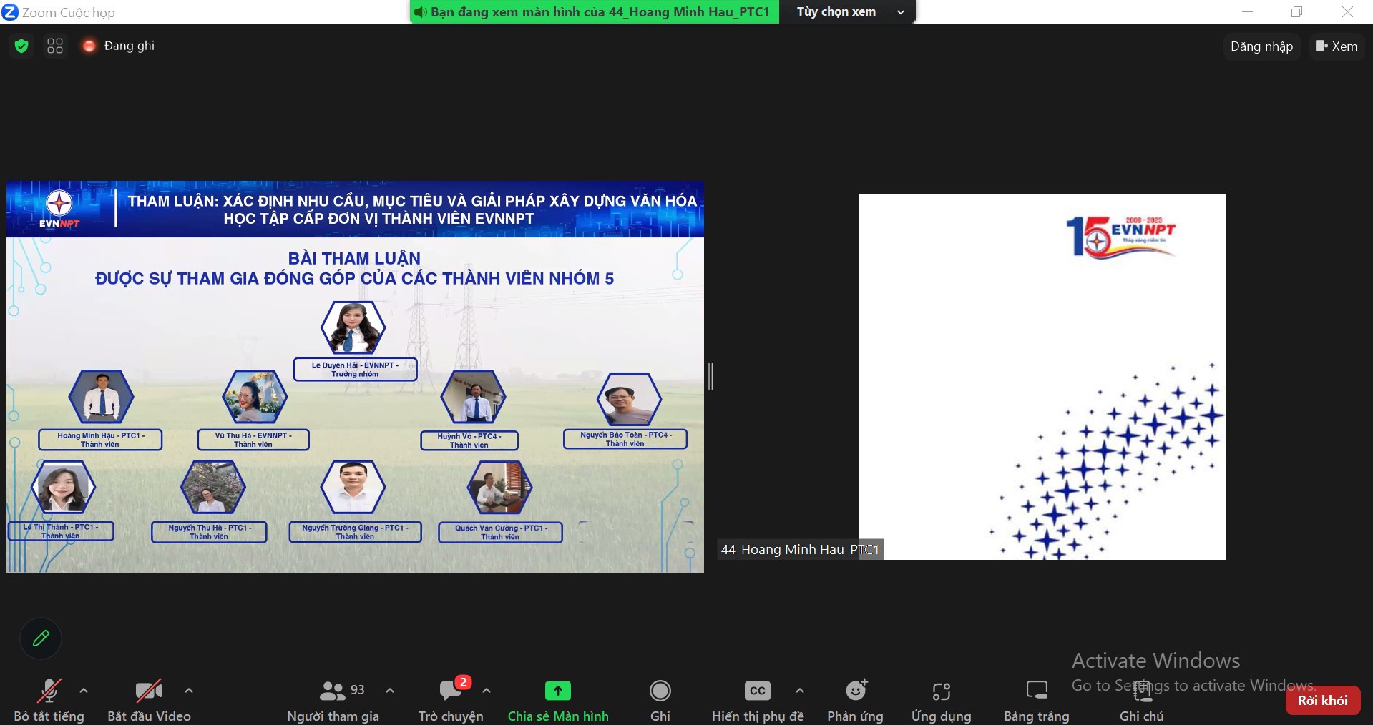Open the Người tham gia participants panel
The height and width of the screenshot is (725, 1373).
[333, 701]
